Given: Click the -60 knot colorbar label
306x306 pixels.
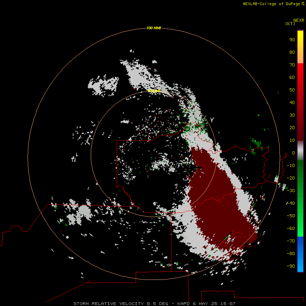Looking at the screenshot, I should tap(291, 228).
